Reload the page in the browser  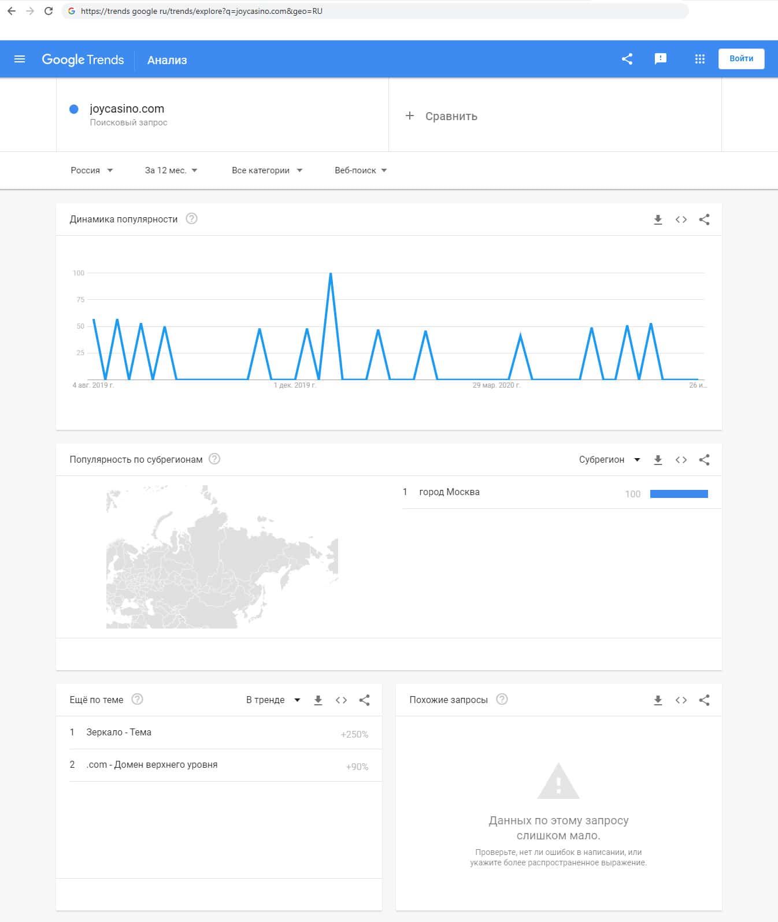[x=49, y=11]
